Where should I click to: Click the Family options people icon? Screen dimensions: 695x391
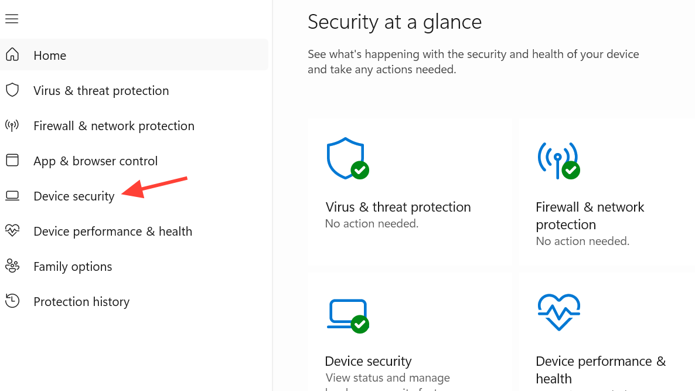point(12,266)
